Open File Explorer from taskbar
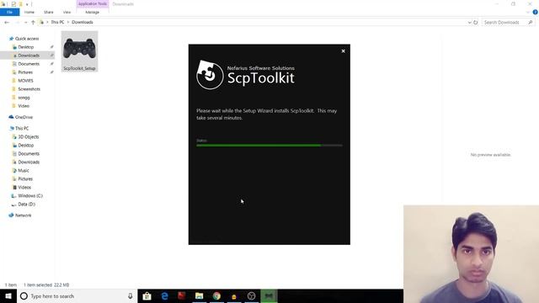Viewport: 539px width, 303px height. [199, 295]
